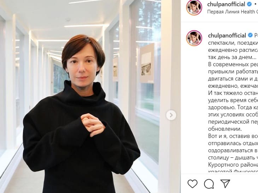The width and height of the screenshot is (258, 193).
Task: Open the avatar next to the caption
Action: 194,38
